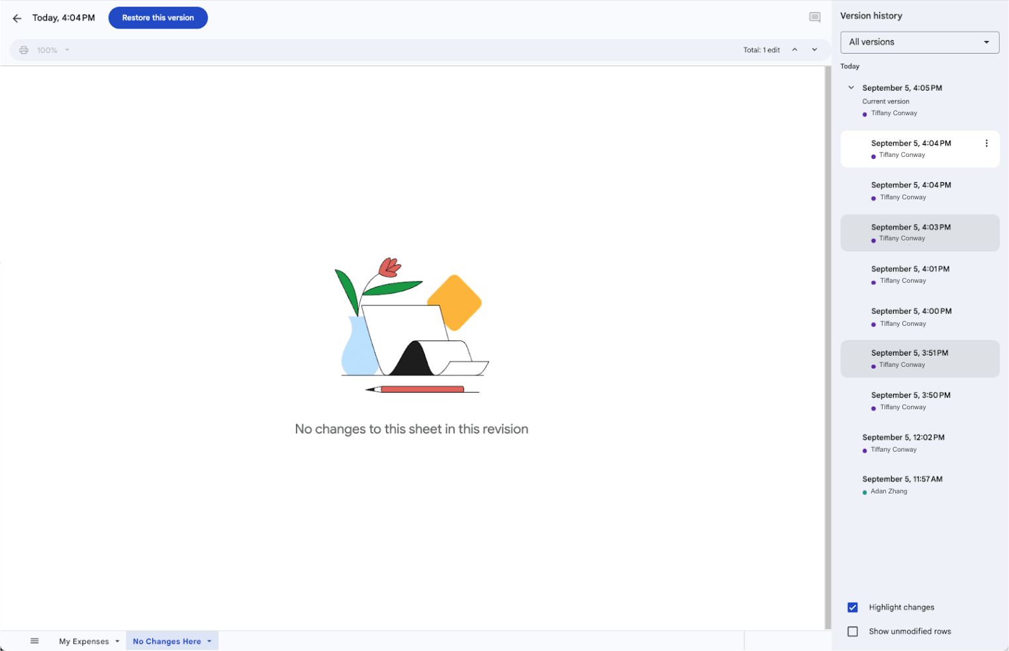Open the No Changes Here tab menu arrow
The height and width of the screenshot is (651, 1009).
(209, 641)
